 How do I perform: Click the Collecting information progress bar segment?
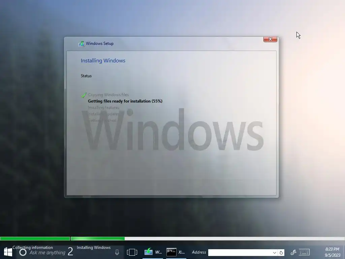[x=35, y=238]
